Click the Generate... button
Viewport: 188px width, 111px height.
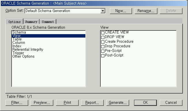tap(118, 103)
